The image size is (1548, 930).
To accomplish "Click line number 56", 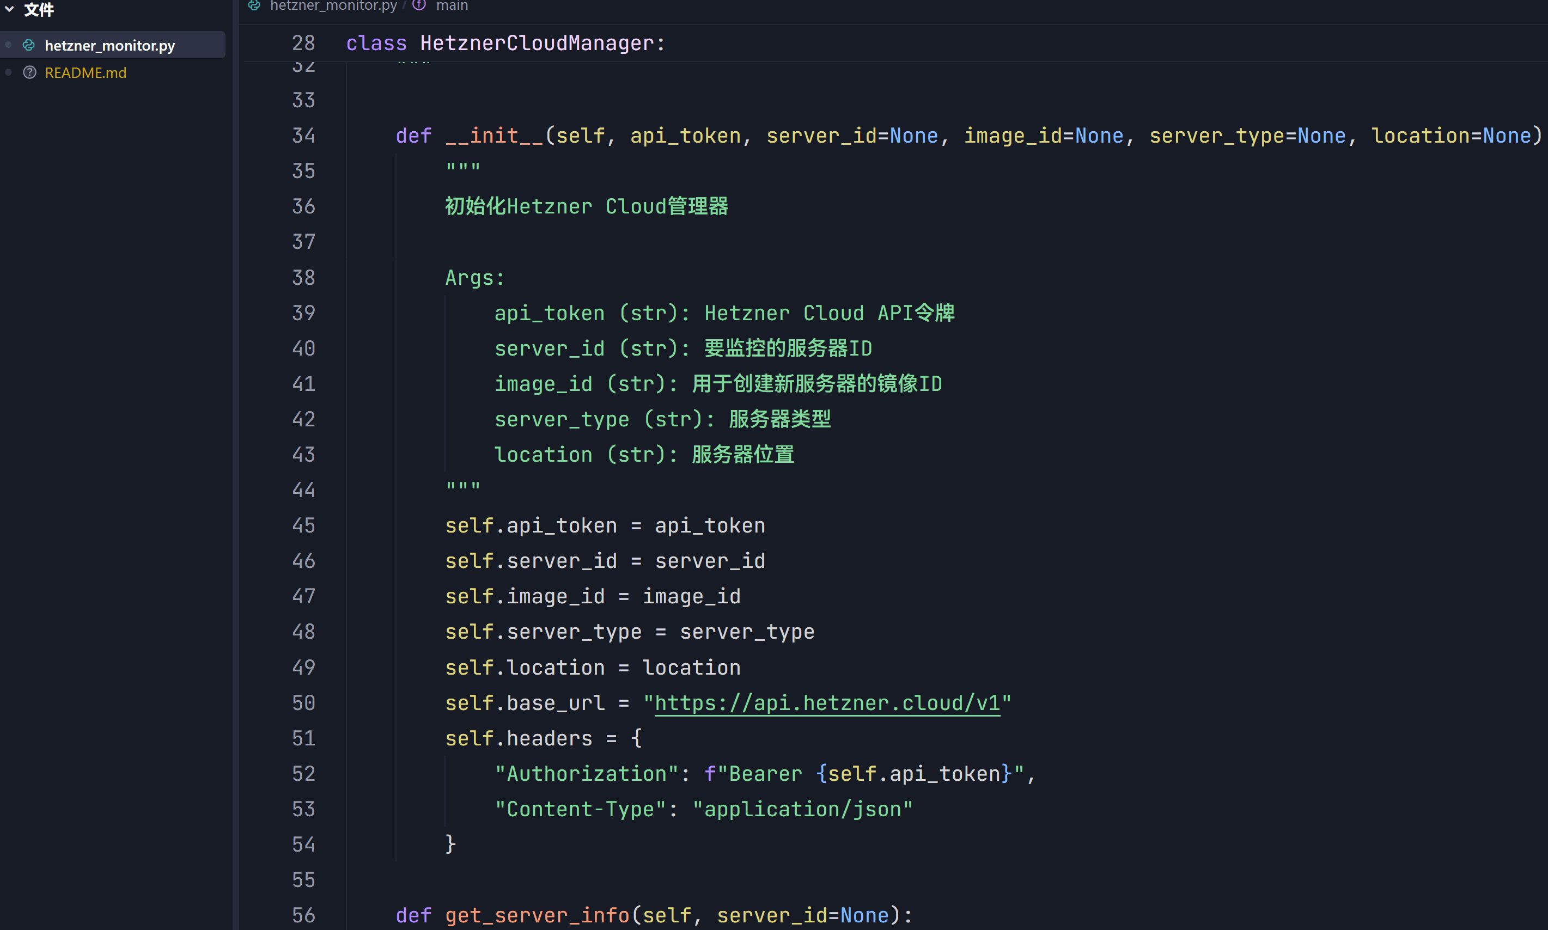I will pos(304,915).
